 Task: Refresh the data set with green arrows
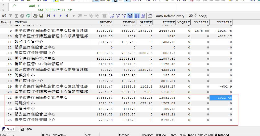(x=28, y=16)
